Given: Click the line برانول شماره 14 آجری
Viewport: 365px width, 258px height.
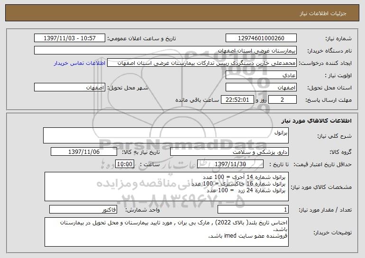Looking at the screenshot, I should click(x=244, y=177).
